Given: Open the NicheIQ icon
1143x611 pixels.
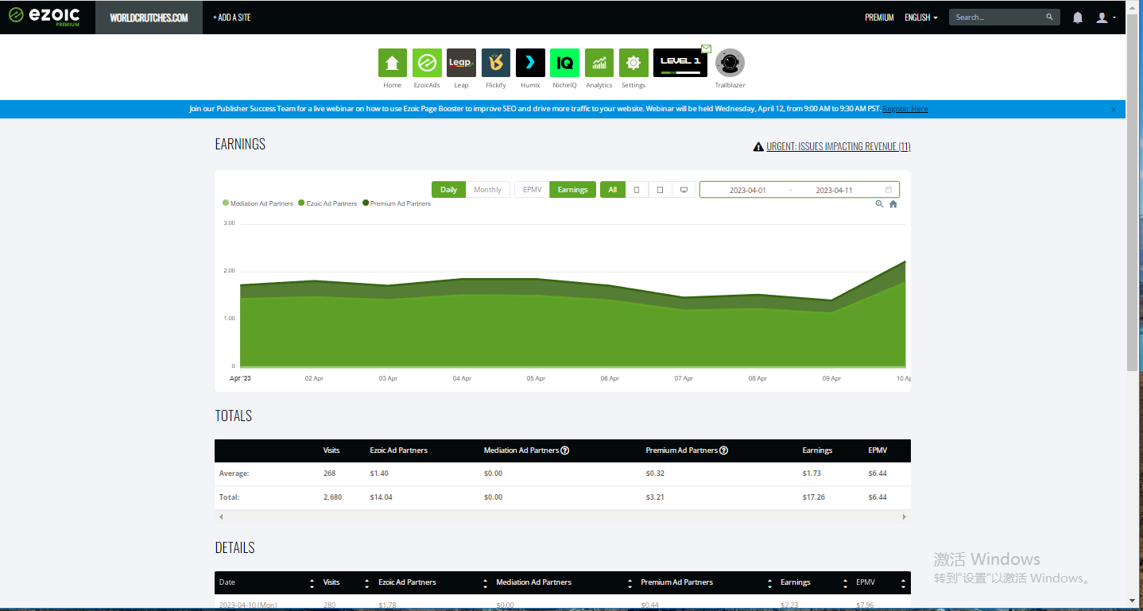Looking at the screenshot, I should 565,63.
